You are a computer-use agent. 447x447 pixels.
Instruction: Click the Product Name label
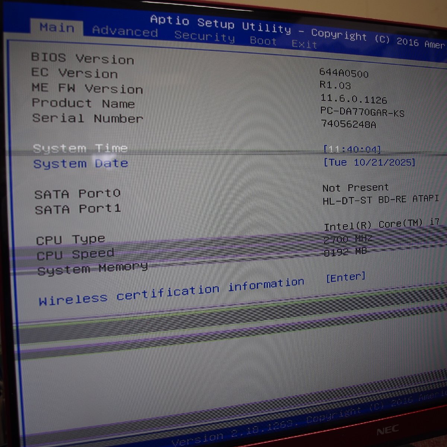[83, 103]
